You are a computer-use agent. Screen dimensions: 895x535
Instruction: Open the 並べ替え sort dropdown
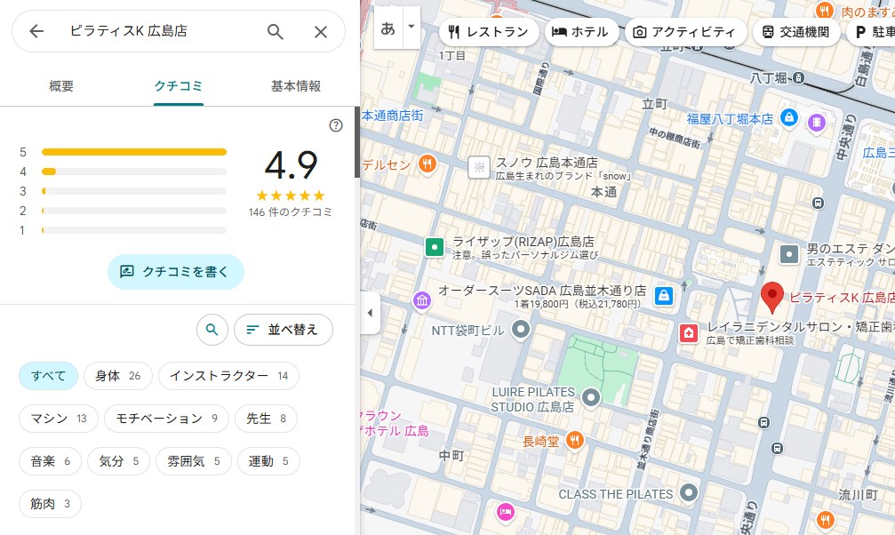[x=283, y=330]
